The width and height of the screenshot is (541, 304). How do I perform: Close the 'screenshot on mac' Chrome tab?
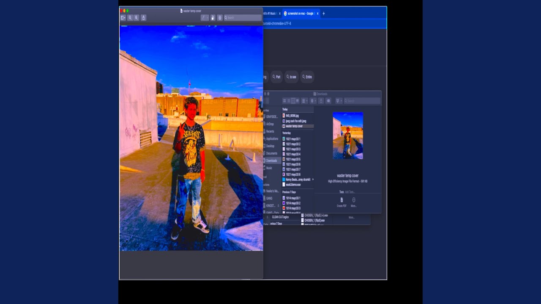(x=319, y=14)
